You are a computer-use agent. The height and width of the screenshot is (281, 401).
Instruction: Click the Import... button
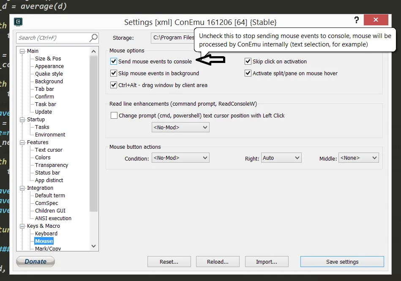267,262
